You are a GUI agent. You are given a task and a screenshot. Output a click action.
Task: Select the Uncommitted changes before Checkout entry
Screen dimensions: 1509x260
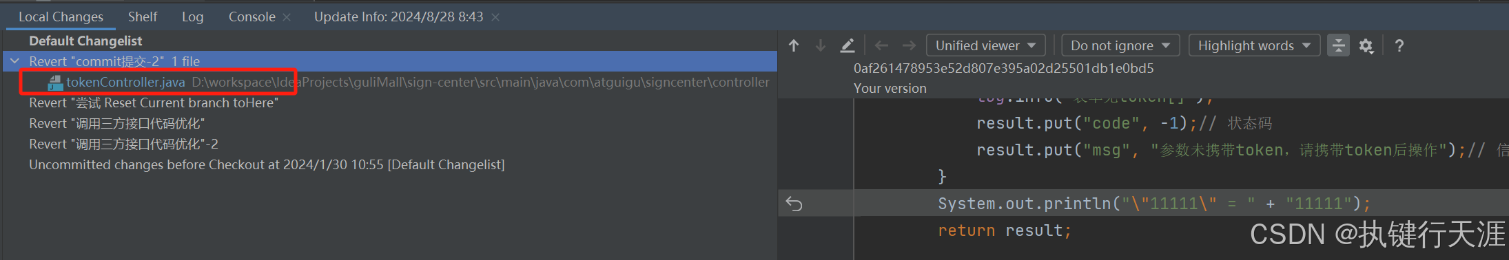click(x=267, y=164)
